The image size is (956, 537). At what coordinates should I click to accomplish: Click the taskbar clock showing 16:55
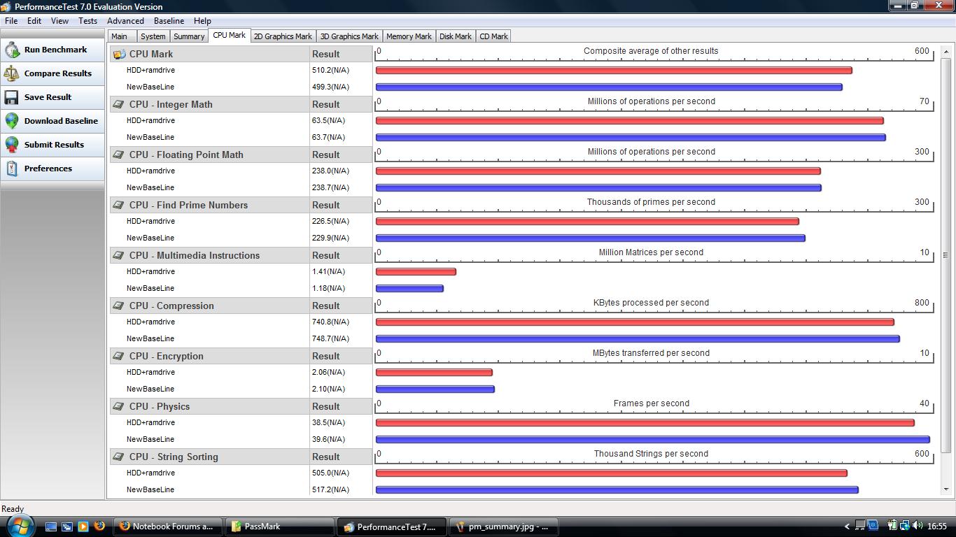[937, 527]
